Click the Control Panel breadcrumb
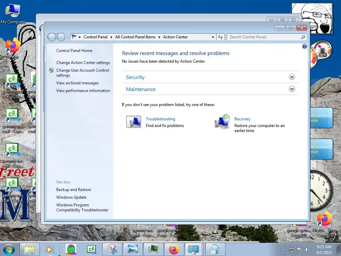The width and height of the screenshot is (341, 256). (x=96, y=37)
